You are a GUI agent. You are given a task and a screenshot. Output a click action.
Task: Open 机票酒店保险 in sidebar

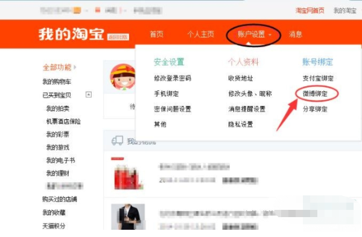coord(63,121)
